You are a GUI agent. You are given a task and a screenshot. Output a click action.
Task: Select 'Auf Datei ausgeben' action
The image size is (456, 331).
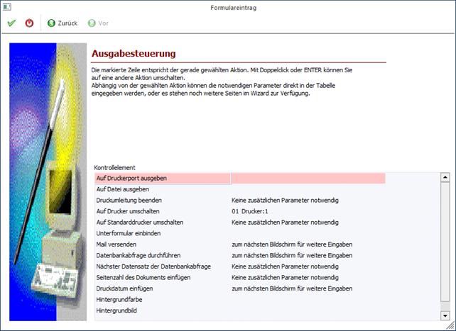122,189
